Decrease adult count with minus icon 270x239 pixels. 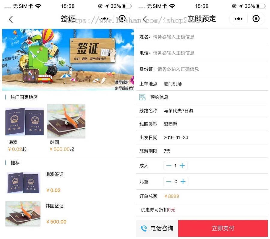click(169, 166)
